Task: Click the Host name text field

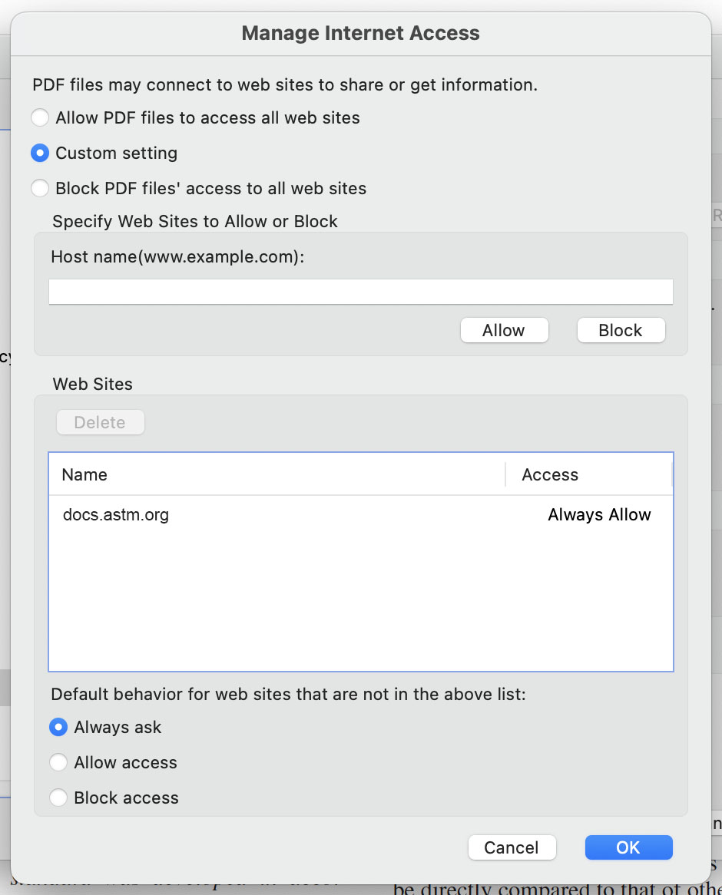Action: 360,292
